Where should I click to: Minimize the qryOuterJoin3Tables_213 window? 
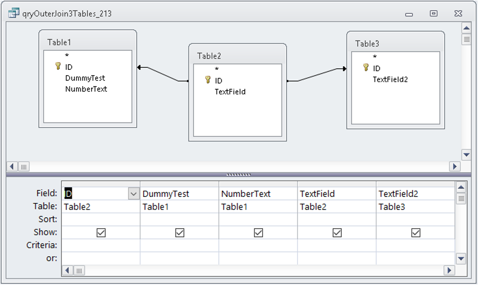409,14
